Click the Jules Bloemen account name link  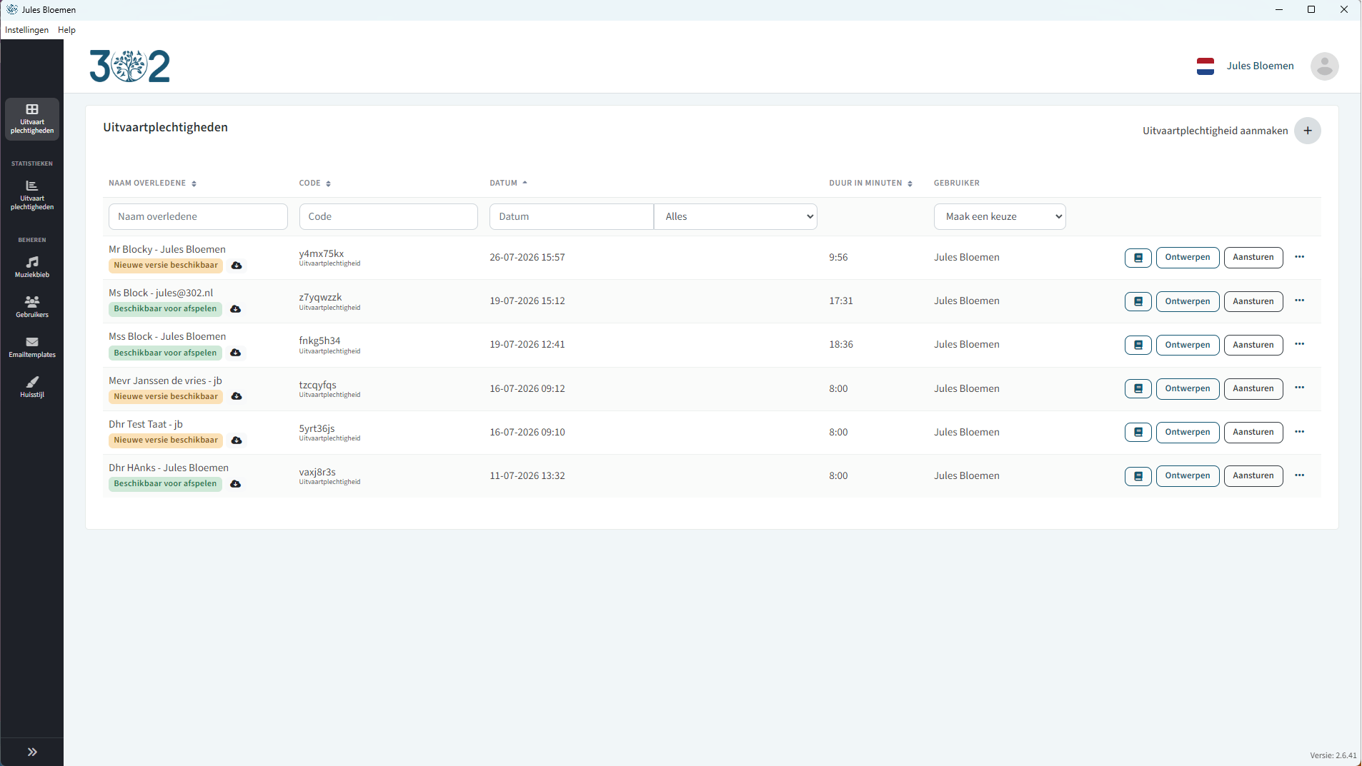pos(1260,66)
